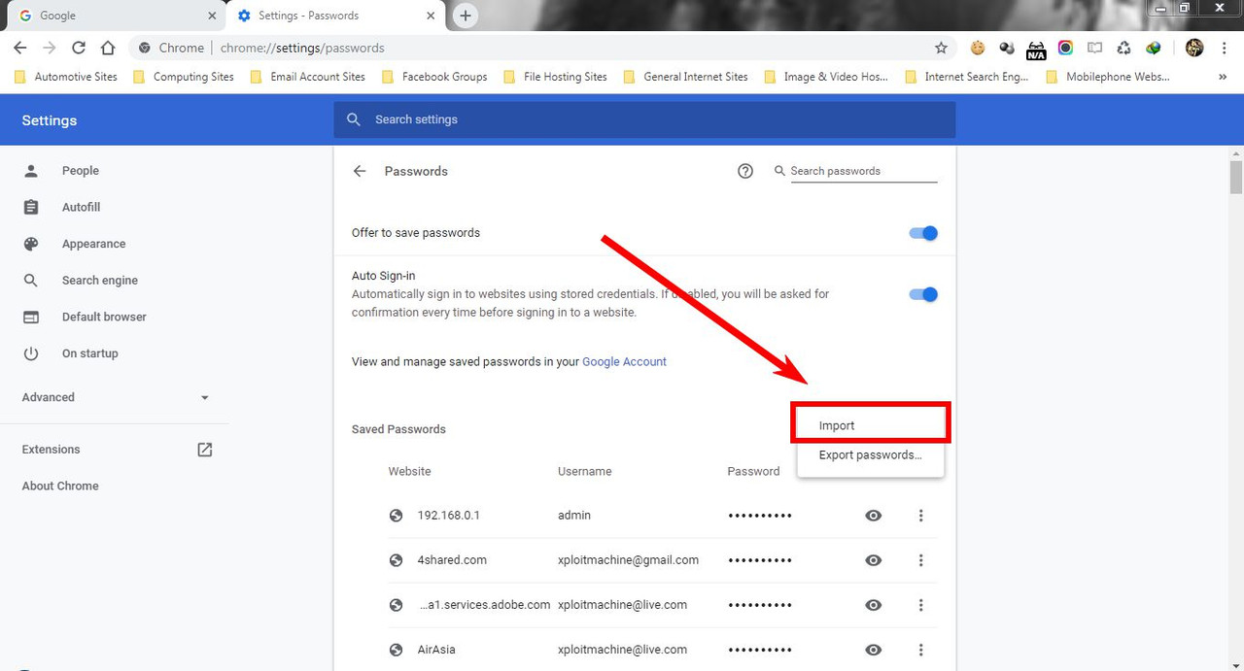The width and height of the screenshot is (1244, 671).
Task: Show password for 4shared.com
Action: pyautogui.click(x=874, y=560)
